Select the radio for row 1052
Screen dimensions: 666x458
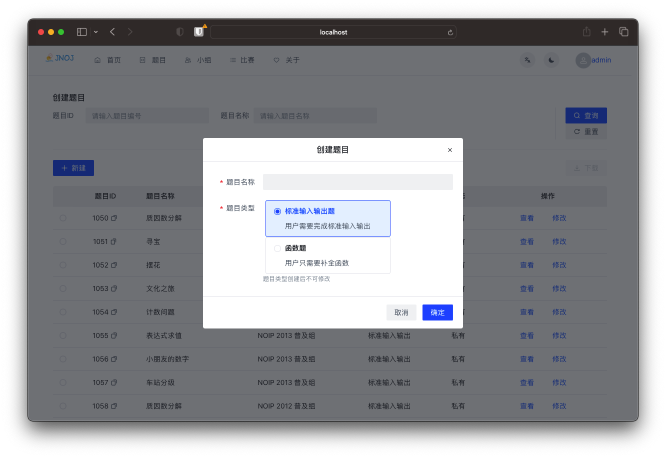(63, 265)
